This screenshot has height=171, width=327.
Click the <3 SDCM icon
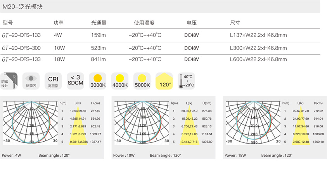75,81
